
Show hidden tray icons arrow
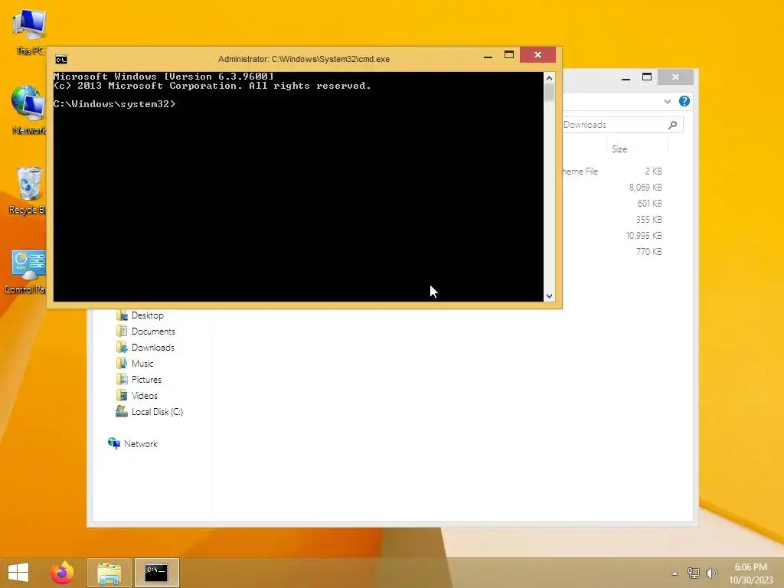pos(675,573)
